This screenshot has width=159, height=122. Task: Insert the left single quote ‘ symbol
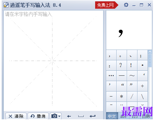coord(143,76)
